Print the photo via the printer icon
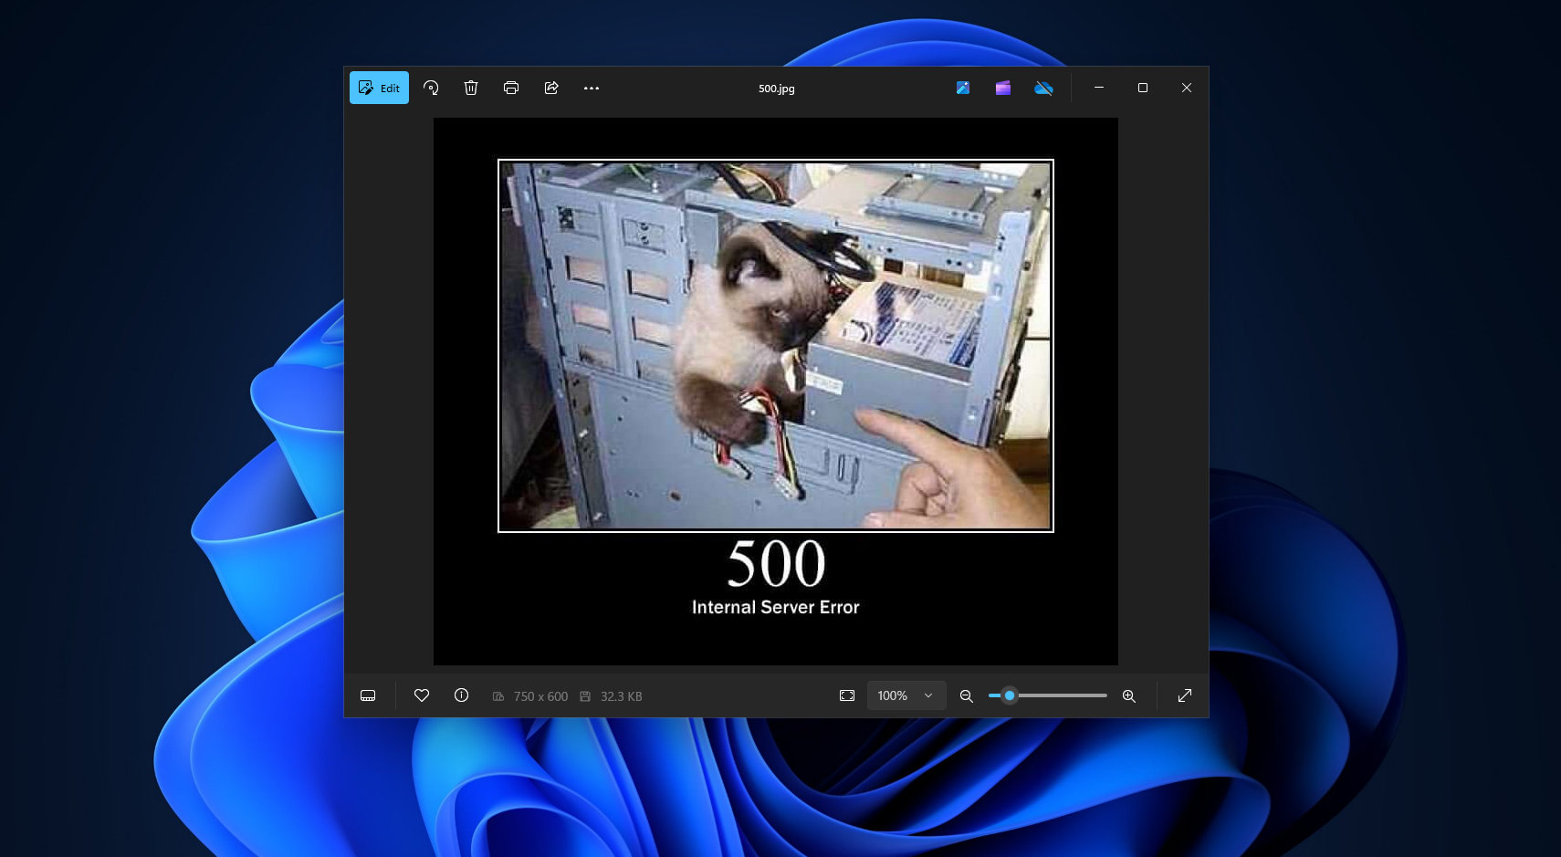 click(511, 88)
